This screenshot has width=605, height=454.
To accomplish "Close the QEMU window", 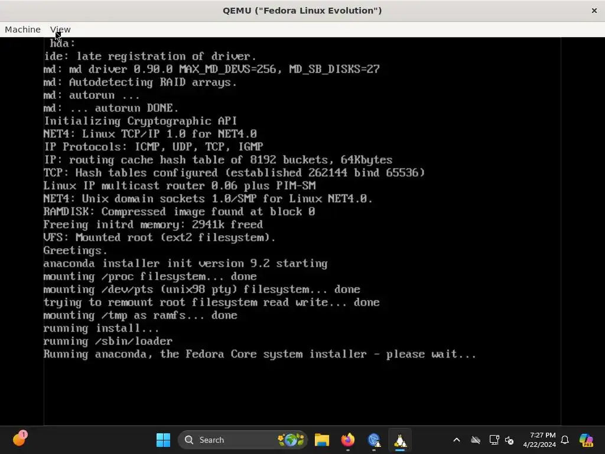I will click(594, 11).
